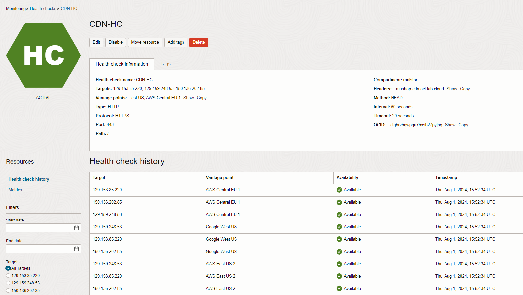The image size is (523, 295).
Task: Open the Start date calendar picker
Action: coord(77,228)
